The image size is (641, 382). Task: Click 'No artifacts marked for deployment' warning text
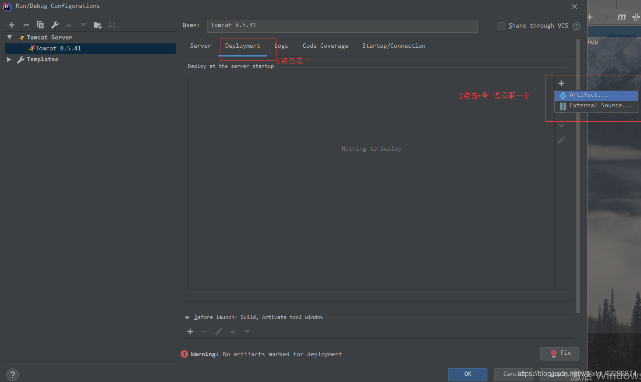[x=283, y=354]
